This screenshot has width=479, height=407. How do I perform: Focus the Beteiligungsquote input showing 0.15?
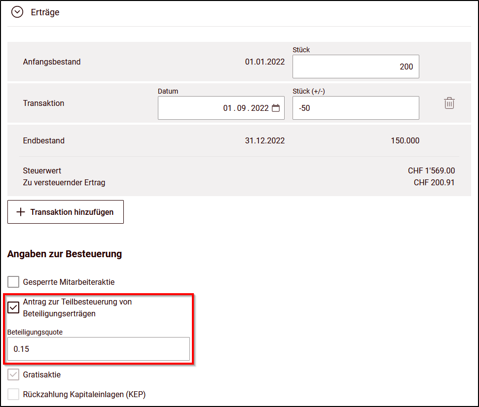pos(98,349)
